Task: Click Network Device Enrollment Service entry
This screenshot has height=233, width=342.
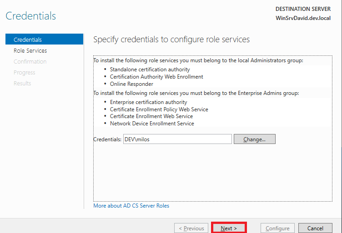Action: (152, 124)
